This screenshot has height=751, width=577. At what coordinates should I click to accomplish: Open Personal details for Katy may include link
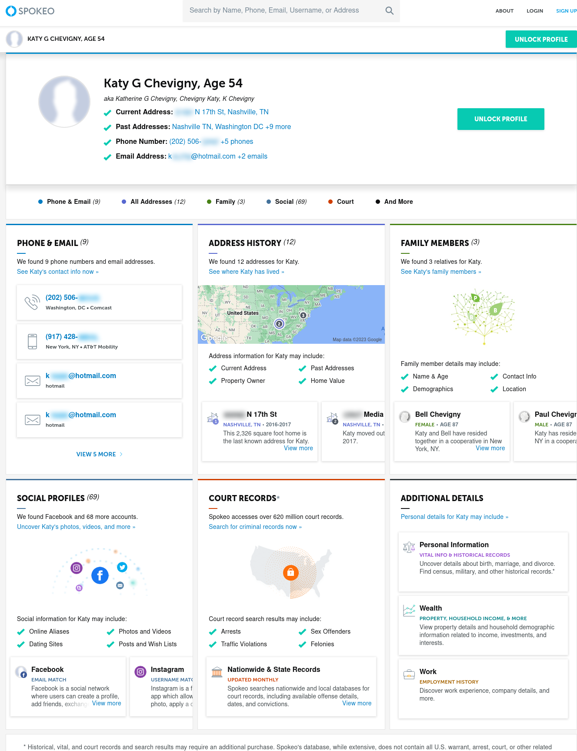[x=454, y=517]
